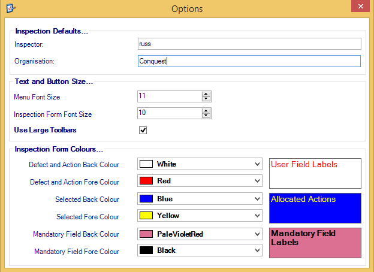Click the Selected Back Colour label
The height and width of the screenshot is (272, 374).
click(x=87, y=200)
